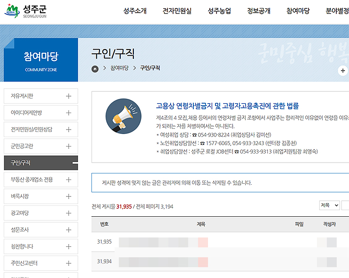Open post number 31,935 title

pyautogui.click(x=163, y=242)
